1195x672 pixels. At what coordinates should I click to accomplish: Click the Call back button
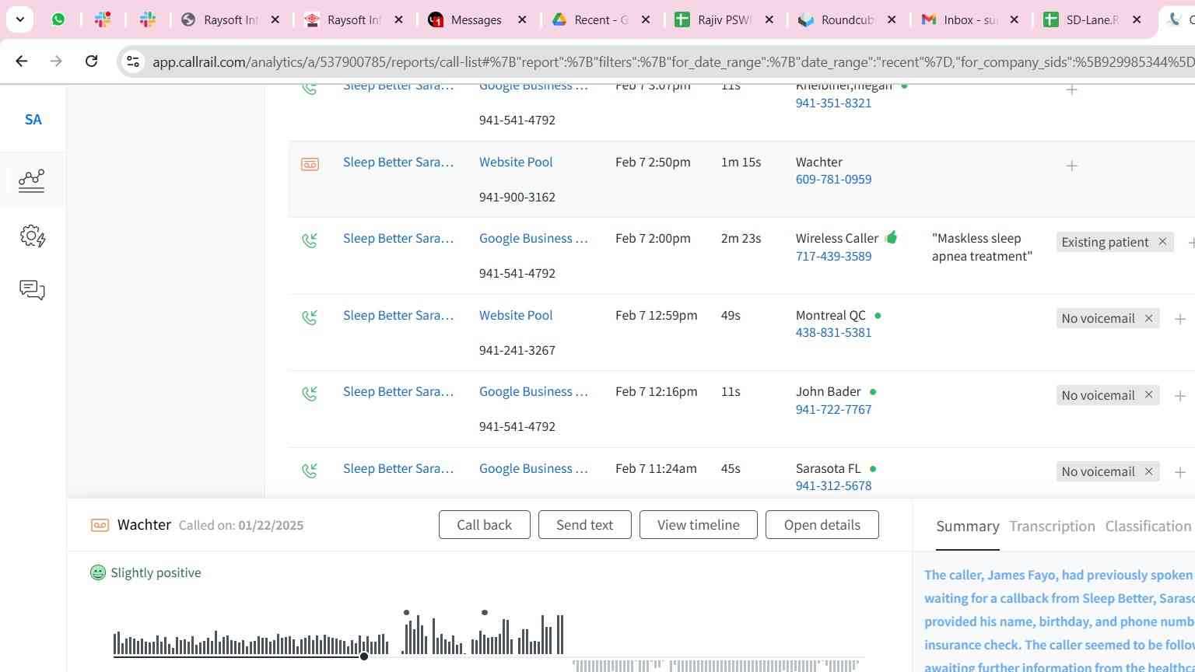484,525
